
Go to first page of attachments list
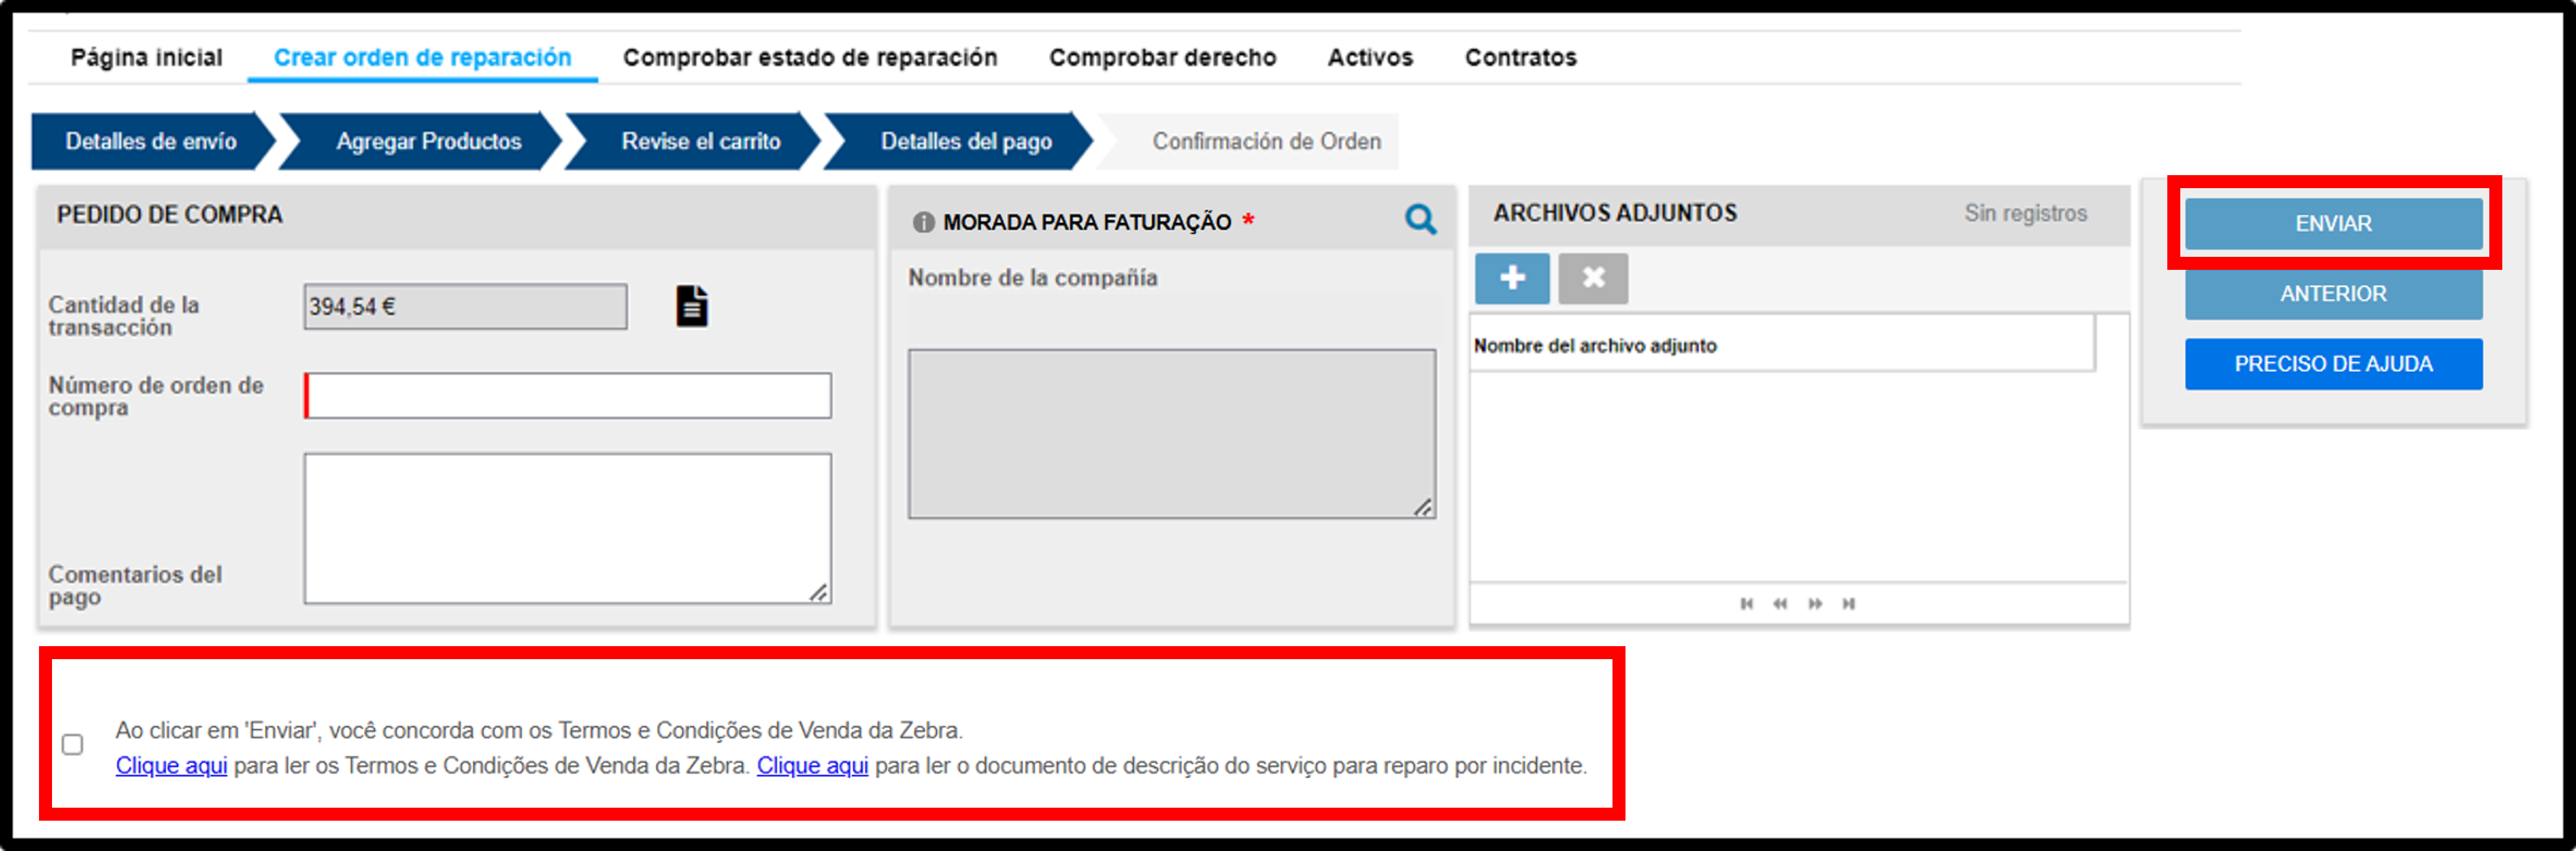(1746, 603)
